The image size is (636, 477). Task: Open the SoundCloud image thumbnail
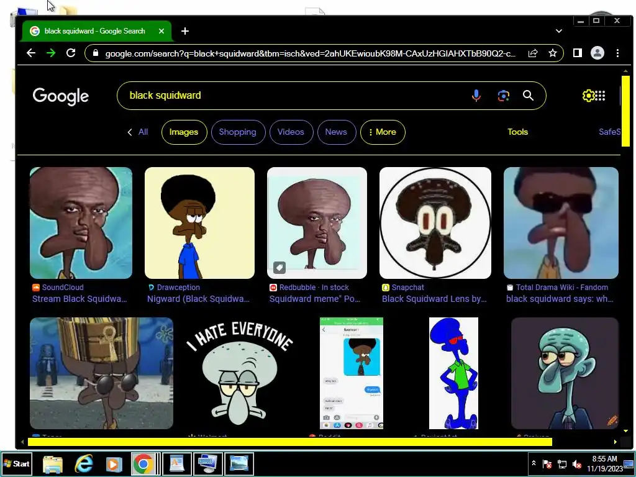(81, 223)
